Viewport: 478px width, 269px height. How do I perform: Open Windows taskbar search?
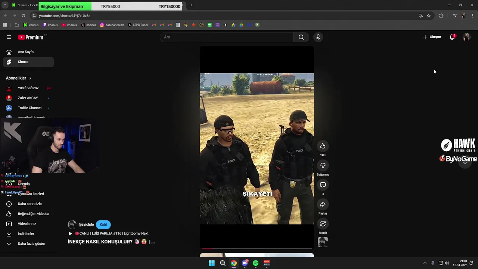[x=223, y=263]
